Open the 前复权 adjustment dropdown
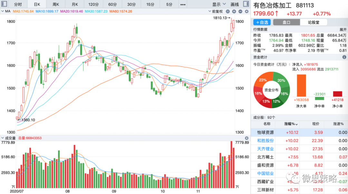 click(x=217, y=11)
